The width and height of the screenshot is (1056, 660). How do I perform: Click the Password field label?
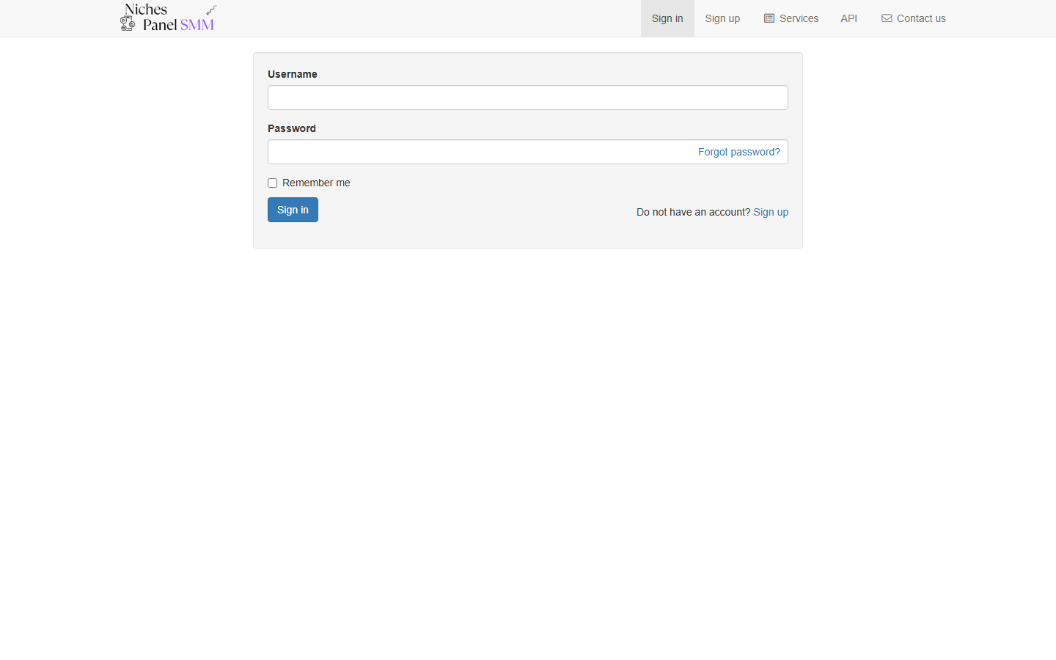(291, 128)
